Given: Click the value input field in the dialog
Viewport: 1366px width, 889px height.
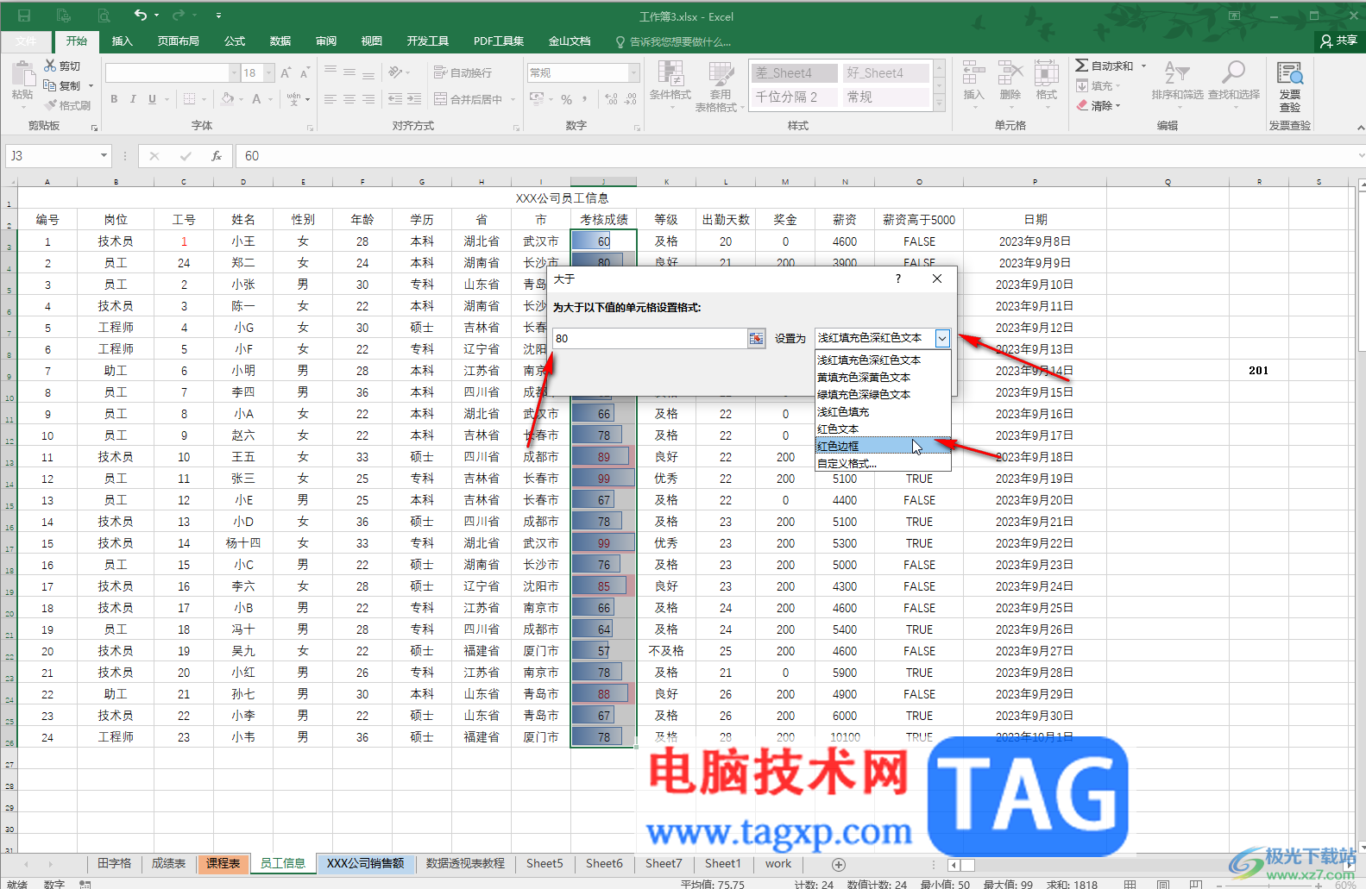Looking at the screenshot, I should 650,338.
